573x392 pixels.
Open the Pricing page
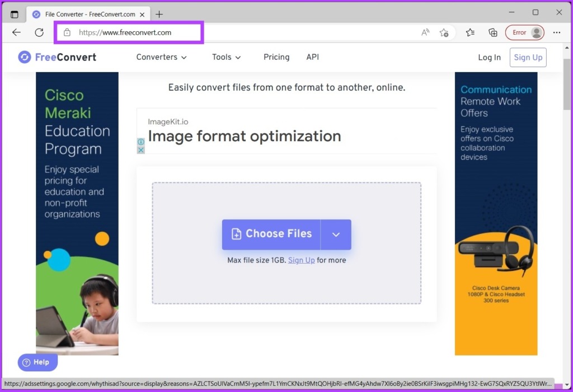[x=276, y=57]
